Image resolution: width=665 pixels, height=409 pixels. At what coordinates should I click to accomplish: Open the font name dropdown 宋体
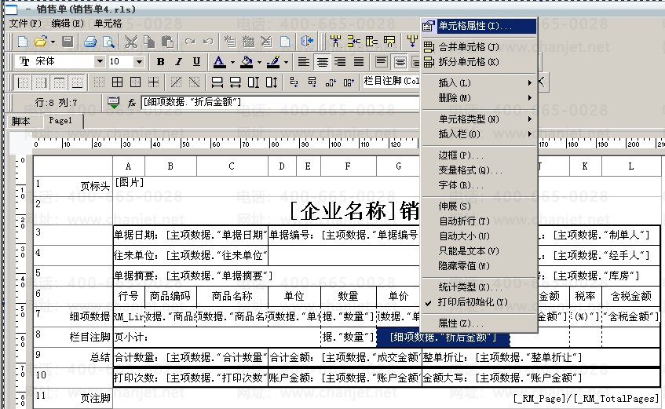(100, 62)
